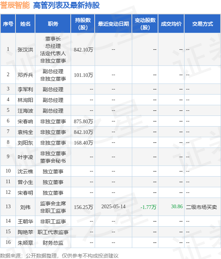The width and height of the screenshot is (221, 259).
Task: Click the name 李军利
Action: (25, 89)
